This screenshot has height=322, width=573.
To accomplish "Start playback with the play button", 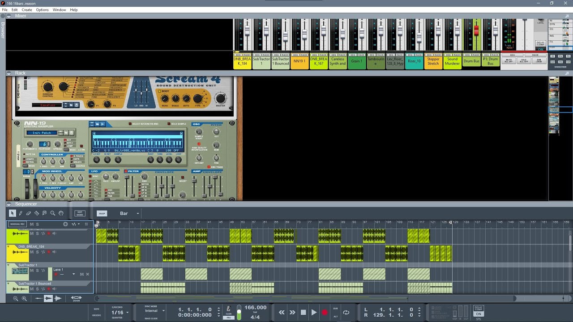I will click(314, 313).
